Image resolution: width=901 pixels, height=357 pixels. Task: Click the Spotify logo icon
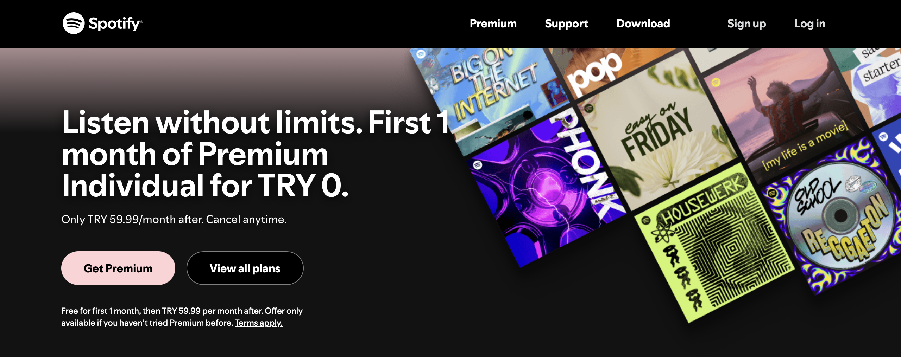74,23
